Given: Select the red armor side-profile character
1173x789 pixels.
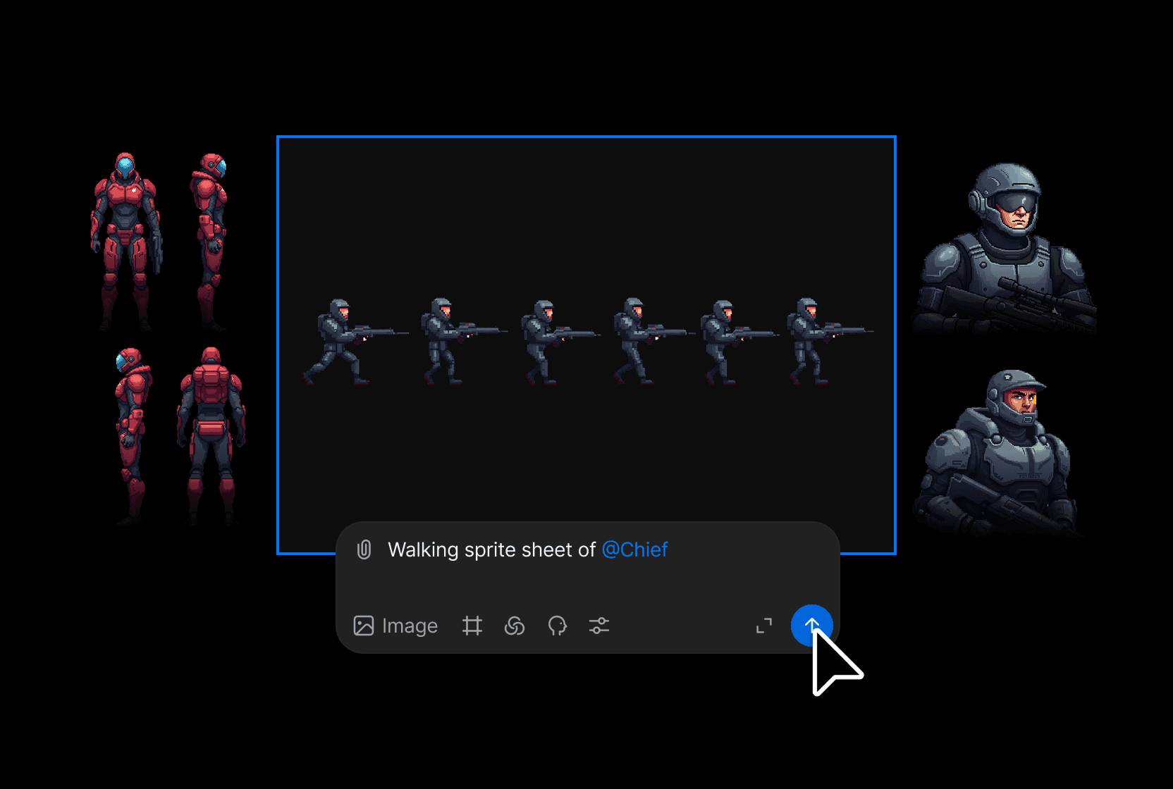Looking at the screenshot, I should point(210,240).
